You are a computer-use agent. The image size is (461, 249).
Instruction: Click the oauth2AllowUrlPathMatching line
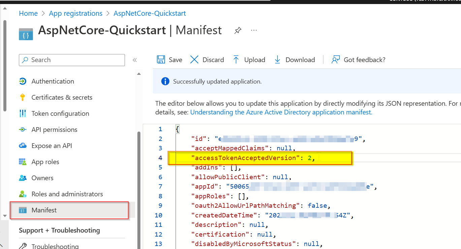click(x=261, y=205)
